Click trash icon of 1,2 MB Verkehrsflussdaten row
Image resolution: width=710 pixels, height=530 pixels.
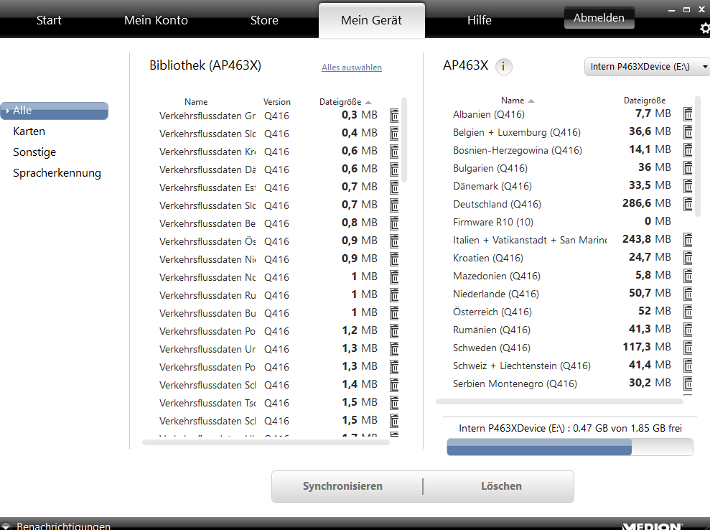394,331
